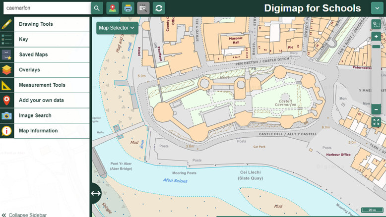Viewport: 386px width, 217px height.
Task: Open the Key panel
Action: (52, 39)
